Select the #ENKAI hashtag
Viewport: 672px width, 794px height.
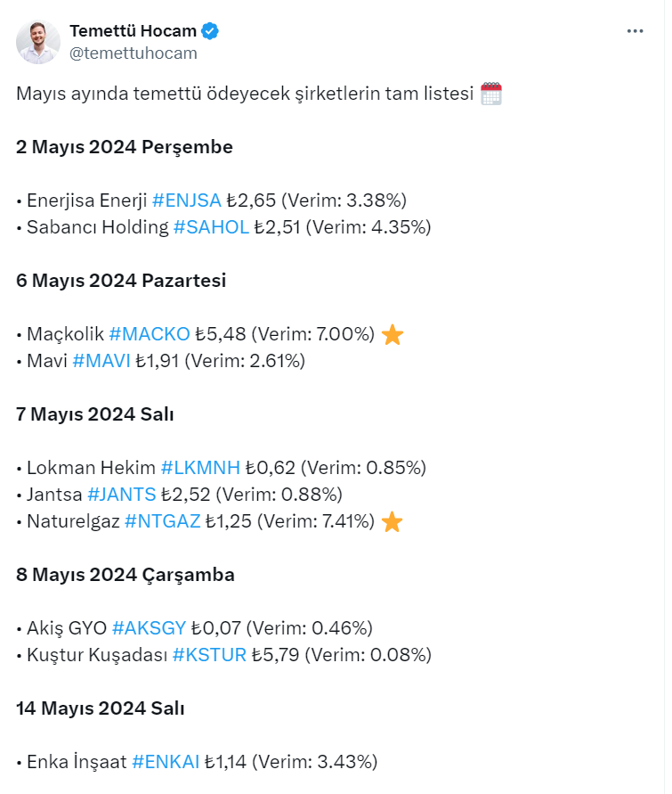166,762
